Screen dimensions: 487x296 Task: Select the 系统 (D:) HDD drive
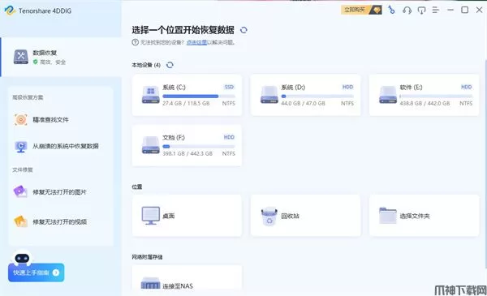click(306, 95)
